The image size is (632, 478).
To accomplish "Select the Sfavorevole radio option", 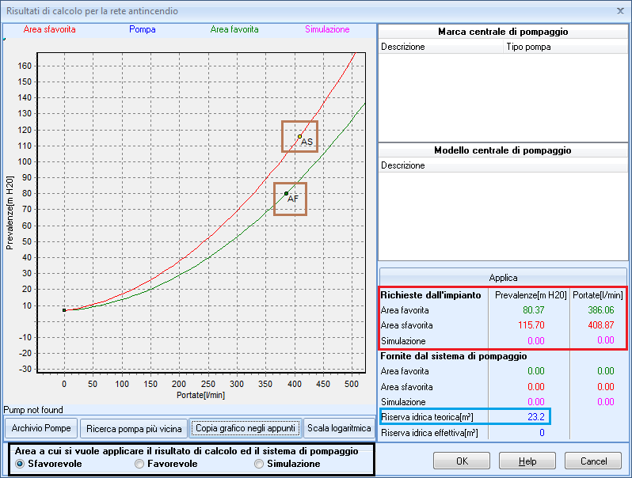I will point(20,464).
